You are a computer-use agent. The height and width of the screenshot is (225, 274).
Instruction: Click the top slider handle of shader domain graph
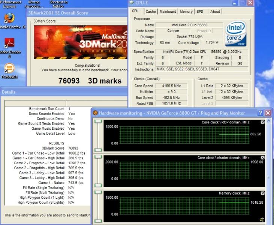(98, 157)
